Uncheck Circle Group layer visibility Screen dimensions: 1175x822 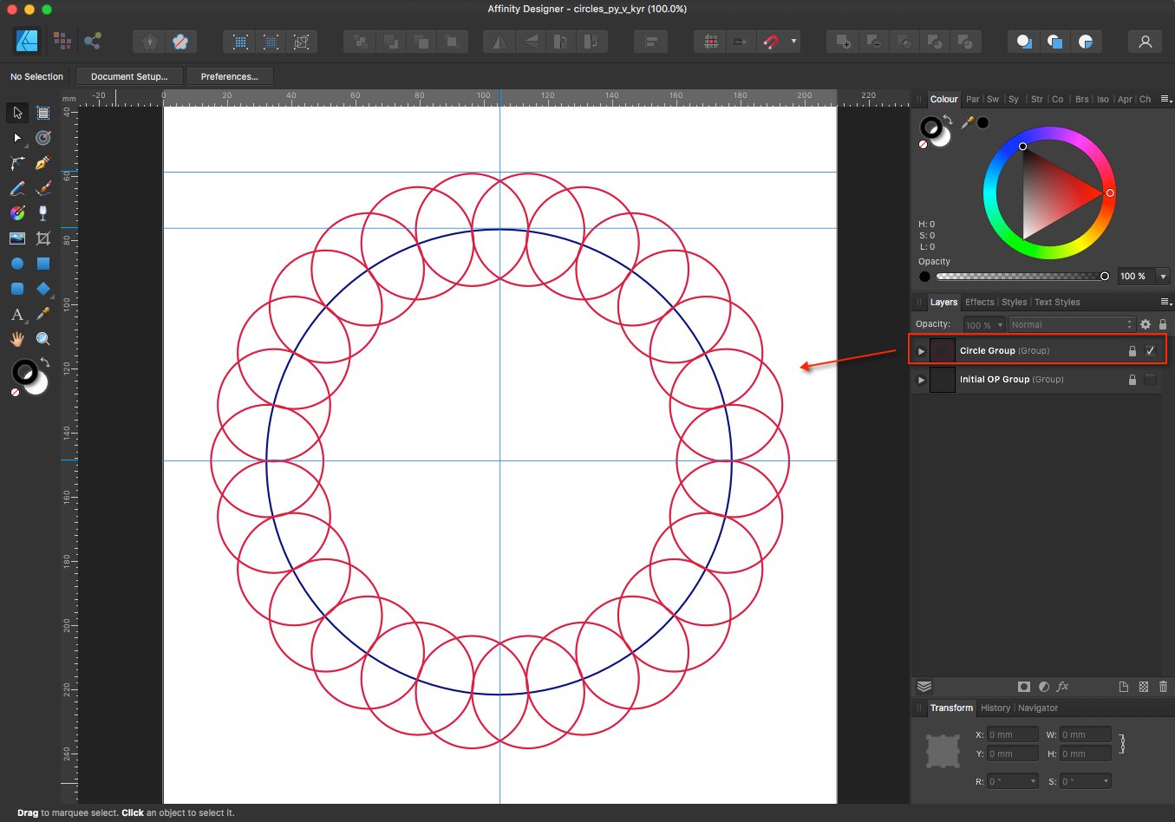point(1151,350)
